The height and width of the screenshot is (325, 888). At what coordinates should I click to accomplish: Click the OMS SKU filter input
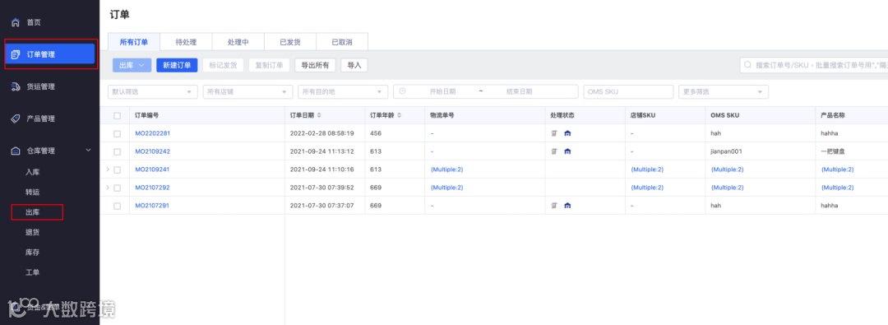coord(628,92)
